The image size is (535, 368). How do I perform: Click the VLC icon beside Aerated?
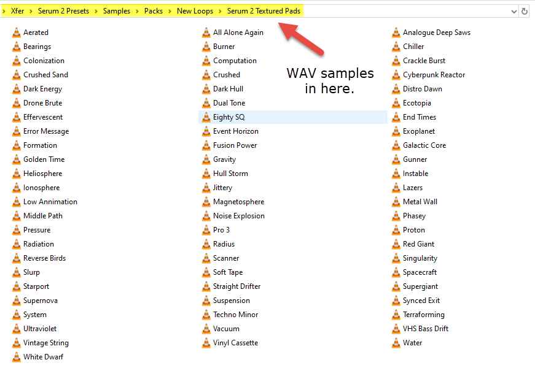tap(17, 33)
